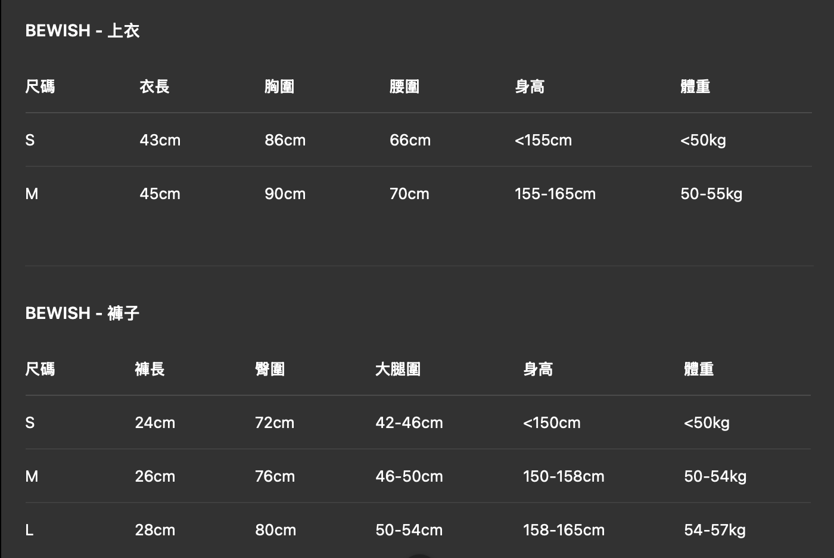
Task: Click the 大腿圍 column header
Action: 398,369
